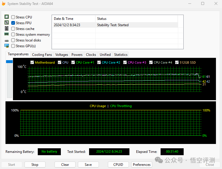Screen dimensions: 222x169
Task: Click the Stop button
Action: pos(35,165)
